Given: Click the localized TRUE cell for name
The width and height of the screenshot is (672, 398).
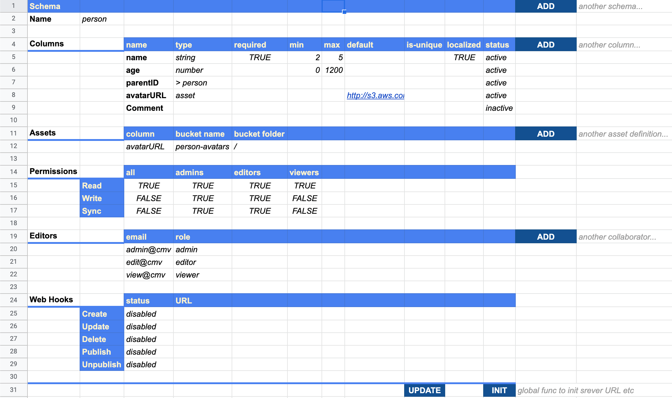Looking at the screenshot, I should click(x=464, y=58).
